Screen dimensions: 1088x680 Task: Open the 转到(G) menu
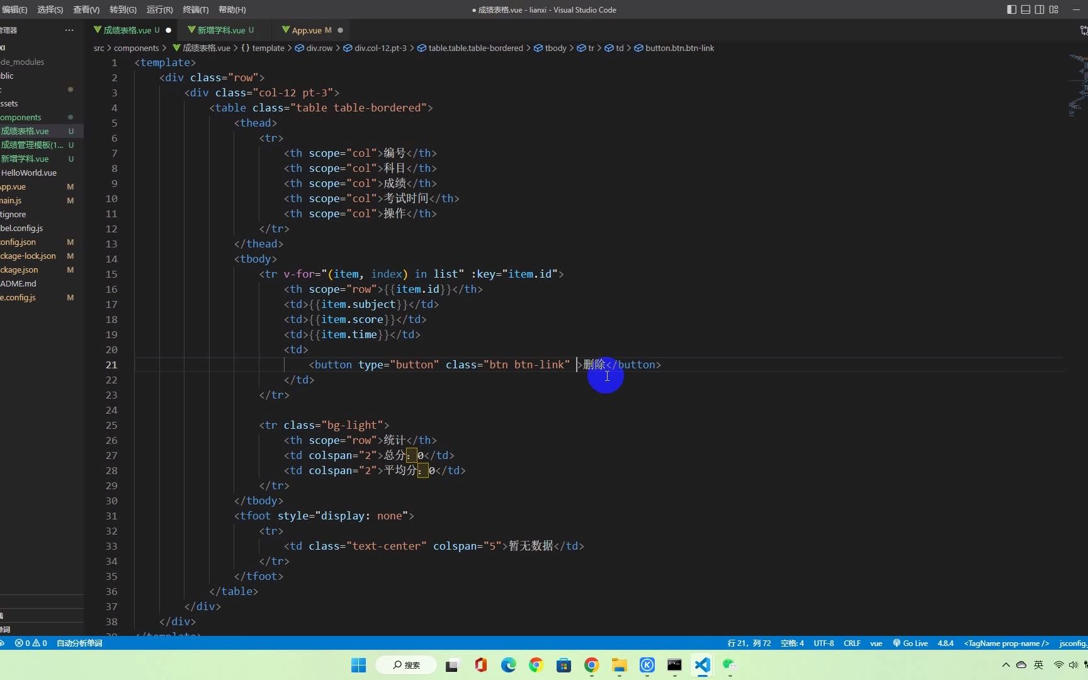(x=123, y=9)
